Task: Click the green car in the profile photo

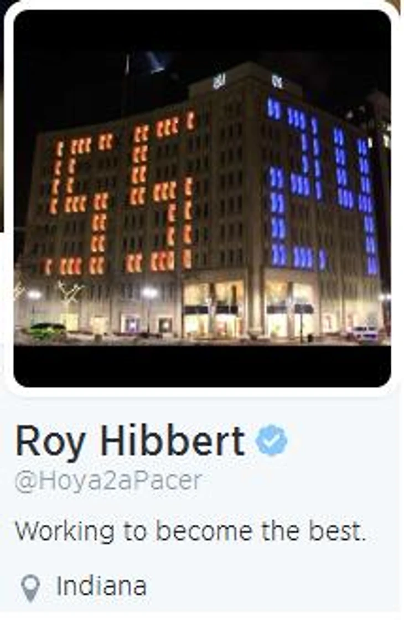Action: point(47,330)
